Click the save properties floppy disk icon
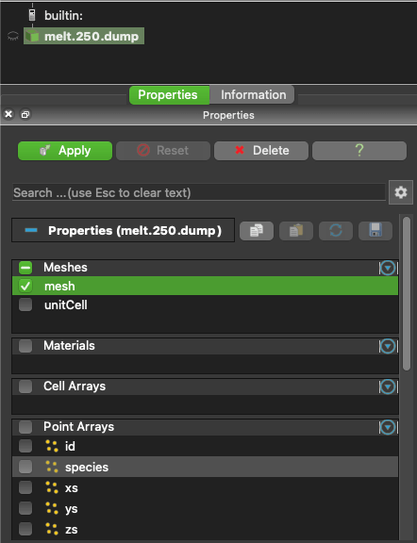Viewport: 417px width, 543px height. [375, 231]
